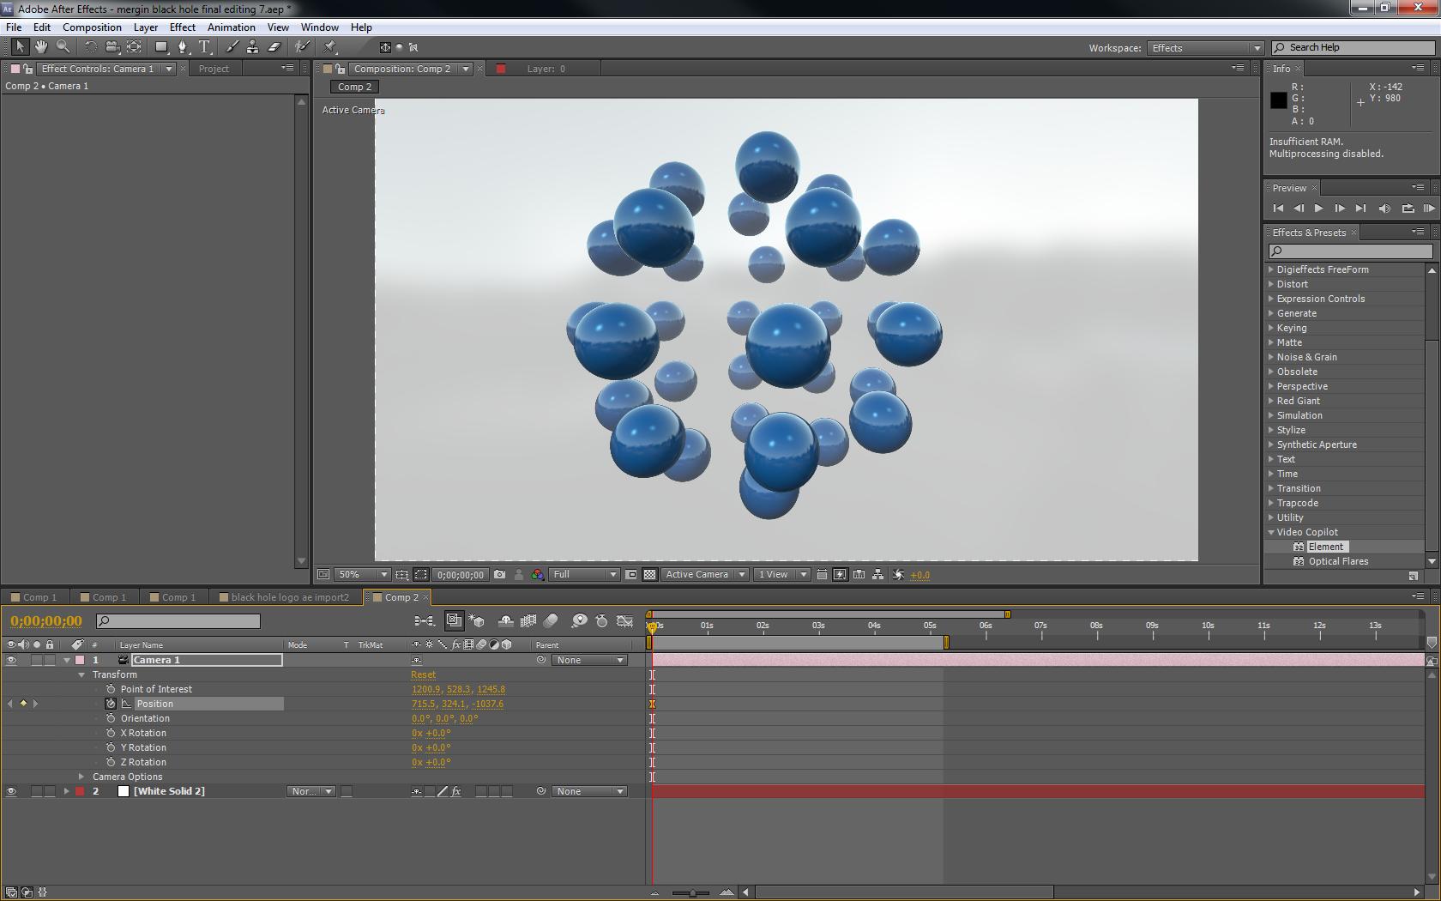
Task: Hide the Camera 1 layer
Action: pos(11,660)
